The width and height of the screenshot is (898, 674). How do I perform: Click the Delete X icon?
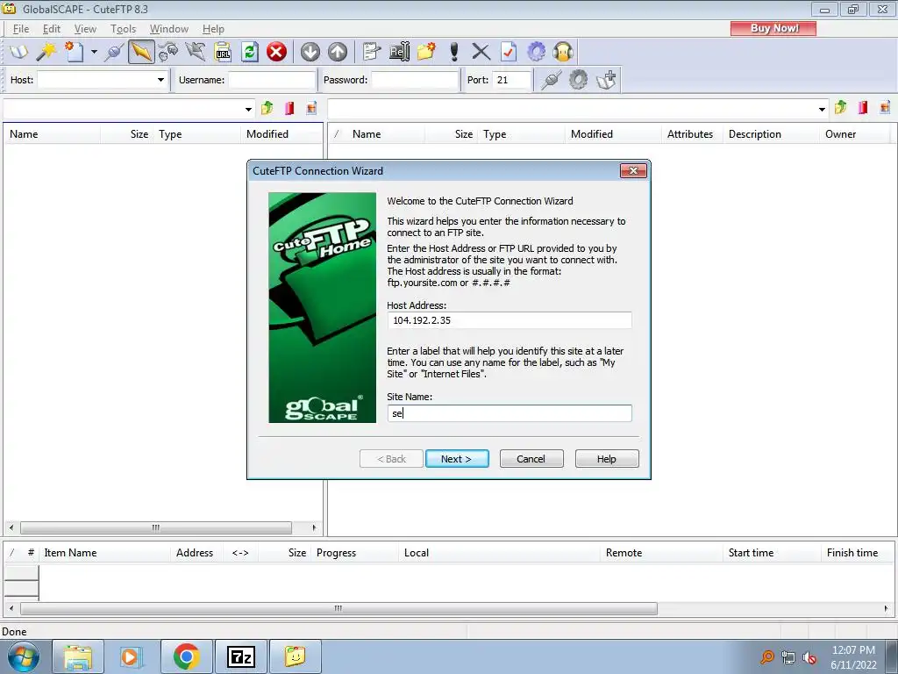click(481, 52)
